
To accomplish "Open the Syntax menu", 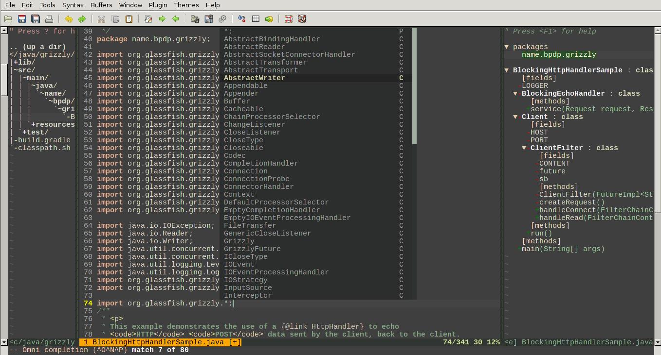I will 73,5.
